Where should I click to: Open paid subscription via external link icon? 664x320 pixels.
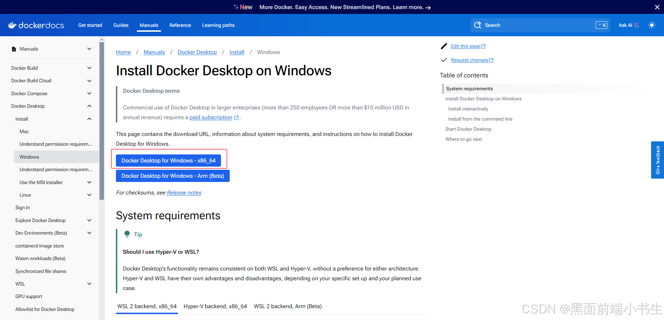tap(236, 117)
